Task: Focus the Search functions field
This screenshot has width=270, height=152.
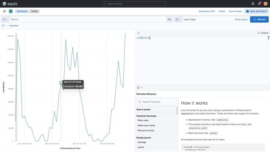Action: click(x=157, y=102)
